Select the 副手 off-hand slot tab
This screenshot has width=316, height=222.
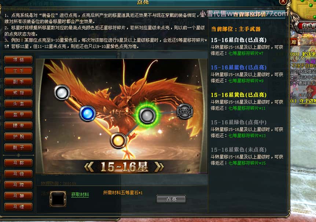(18, 82)
